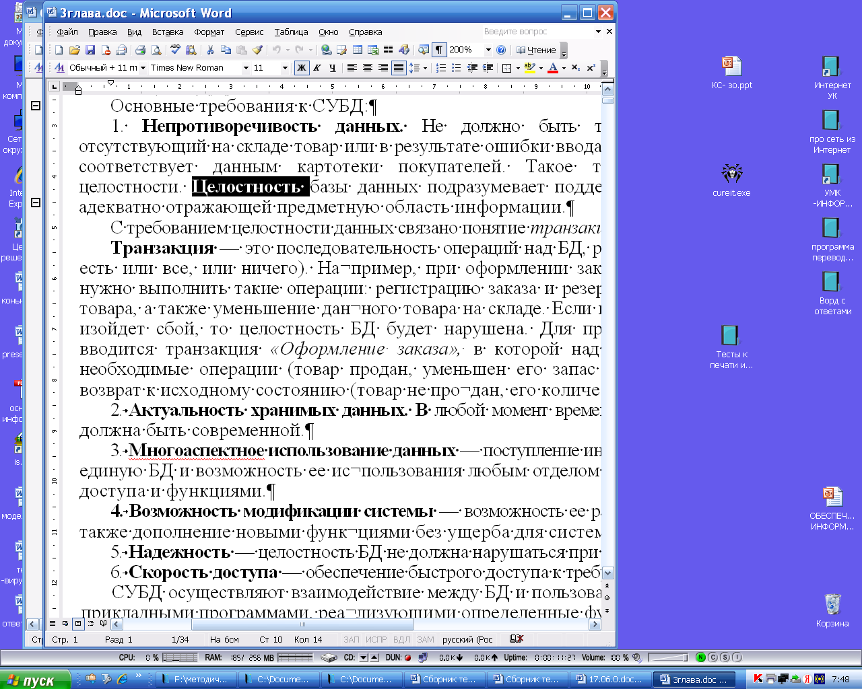Image resolution: width=862 pixels, height=689 pixels.
Task: Open the borders dropdown arrow
Action: pos(517,68)
